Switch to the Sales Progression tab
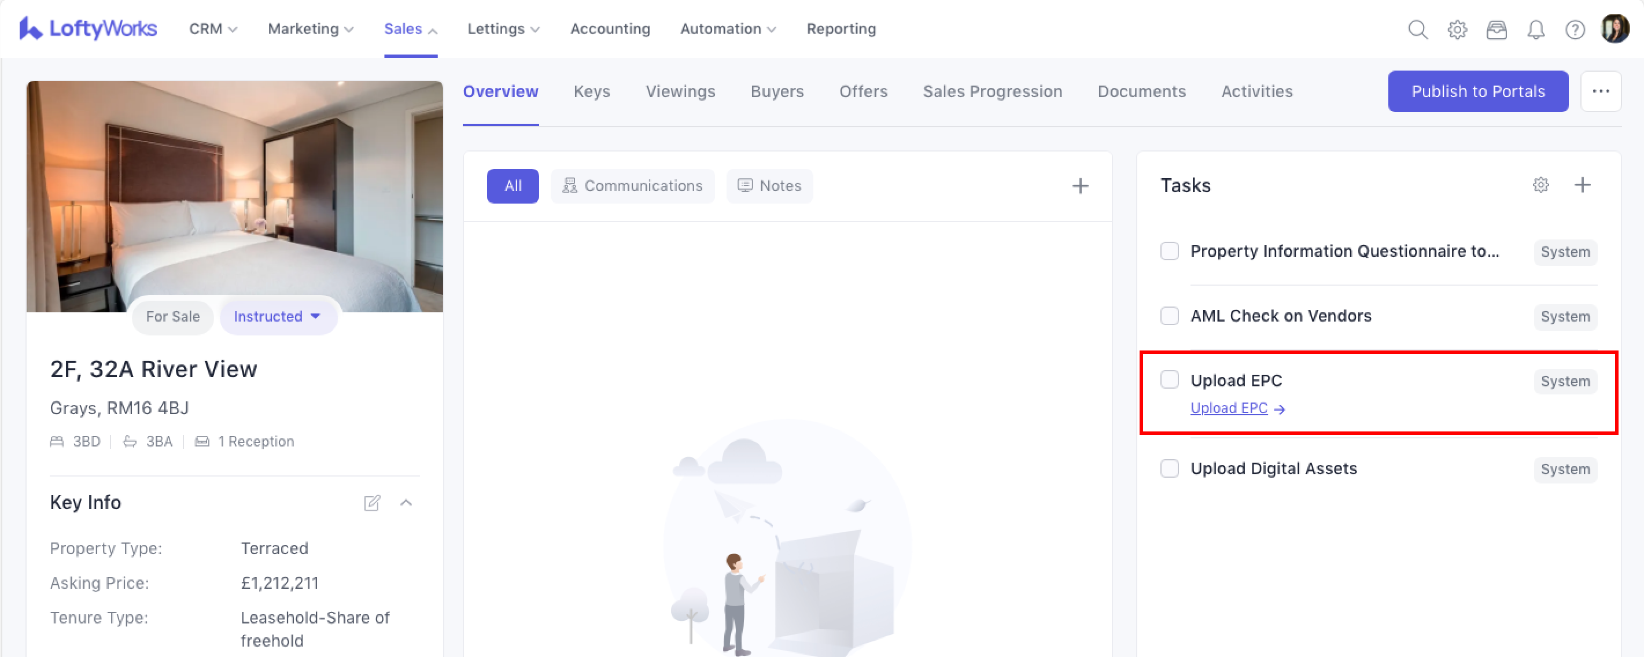The width and height of the screenshot is (1644, 657). tap(991, 91)
